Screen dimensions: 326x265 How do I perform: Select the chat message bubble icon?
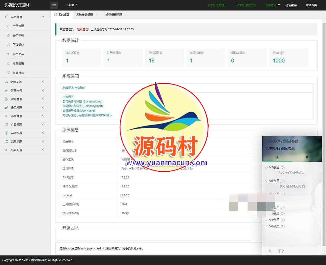(307, 157)
